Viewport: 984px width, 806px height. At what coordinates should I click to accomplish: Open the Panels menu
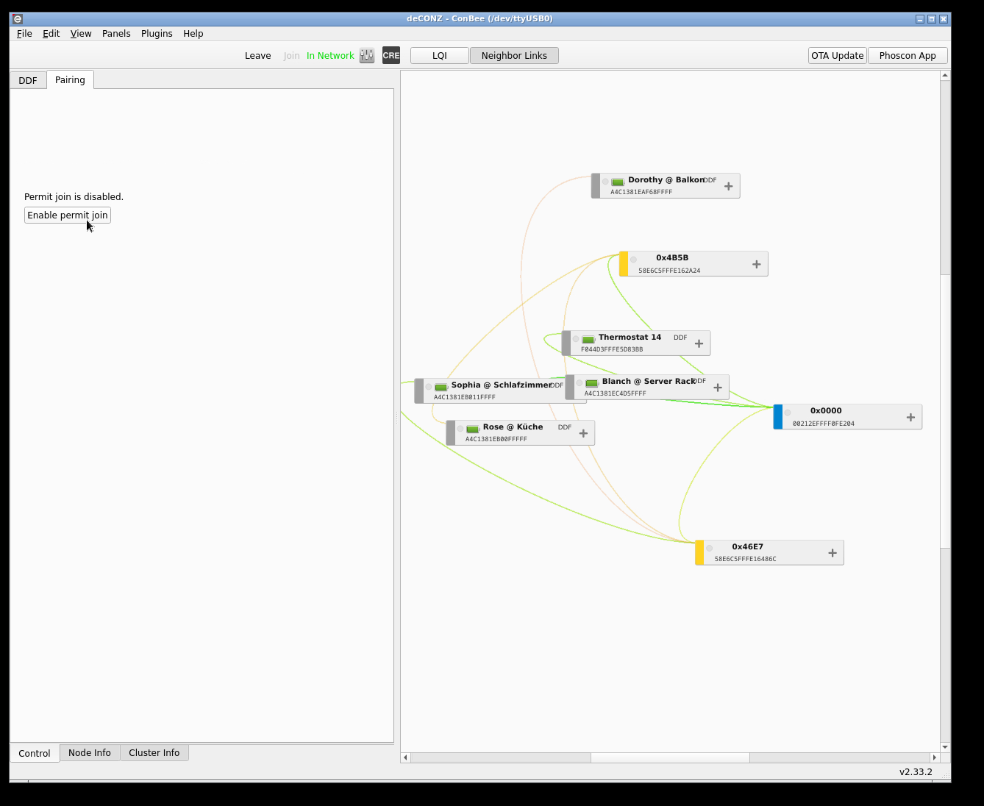(116, 34)
